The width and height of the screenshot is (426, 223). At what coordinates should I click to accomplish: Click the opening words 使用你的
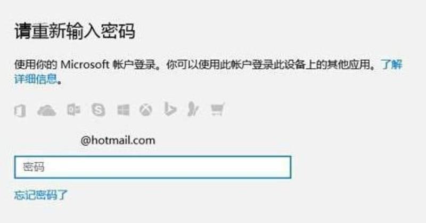(x=36, y=65)
